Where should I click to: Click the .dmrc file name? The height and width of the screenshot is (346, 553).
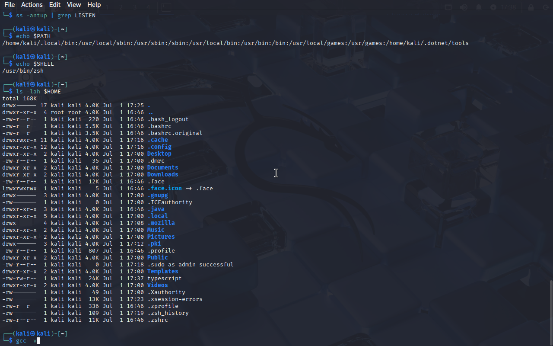click(156, 161)
